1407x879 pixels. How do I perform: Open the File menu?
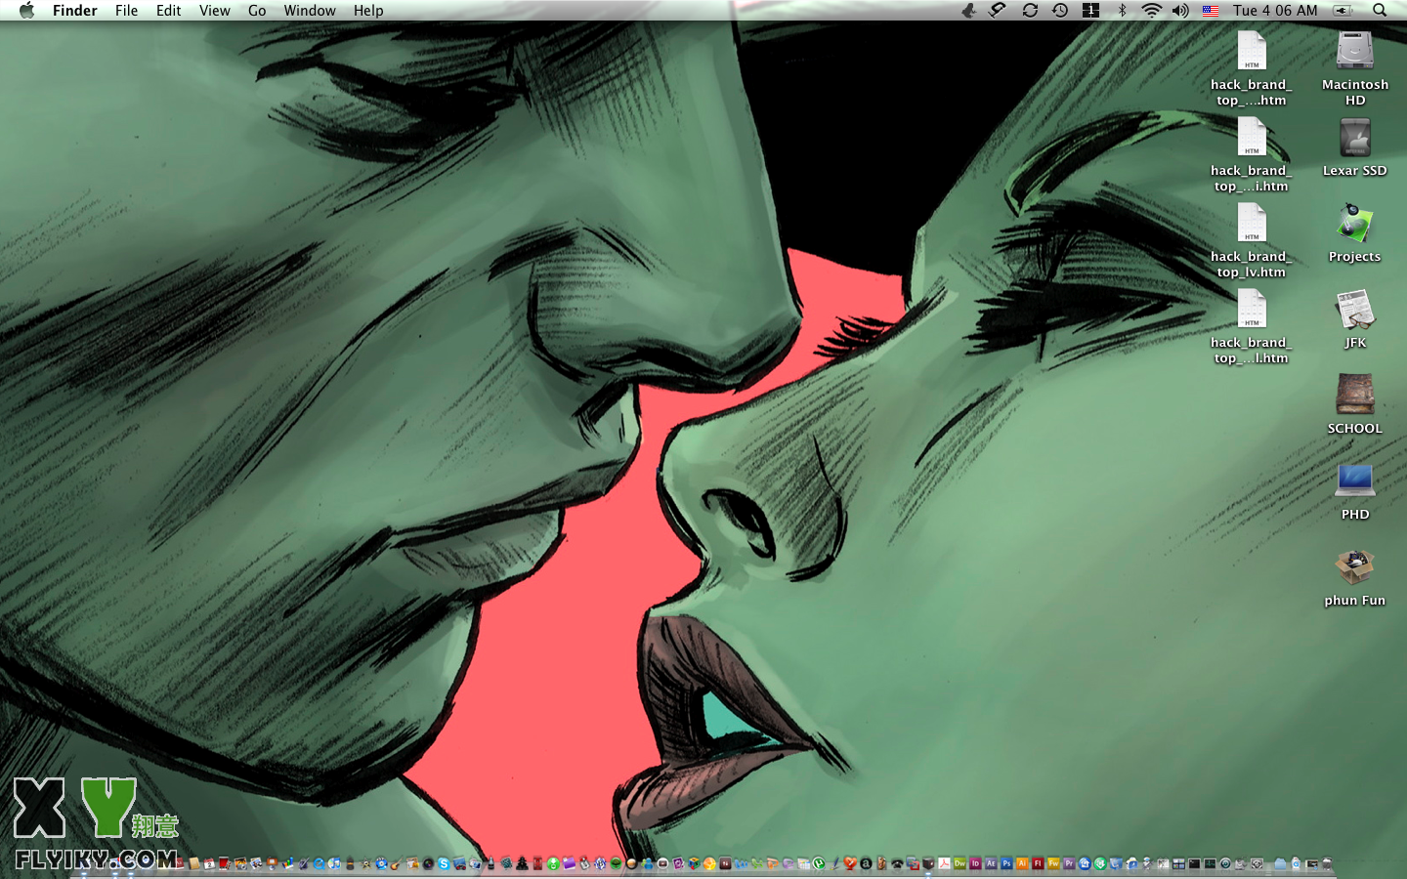[126, 10]
